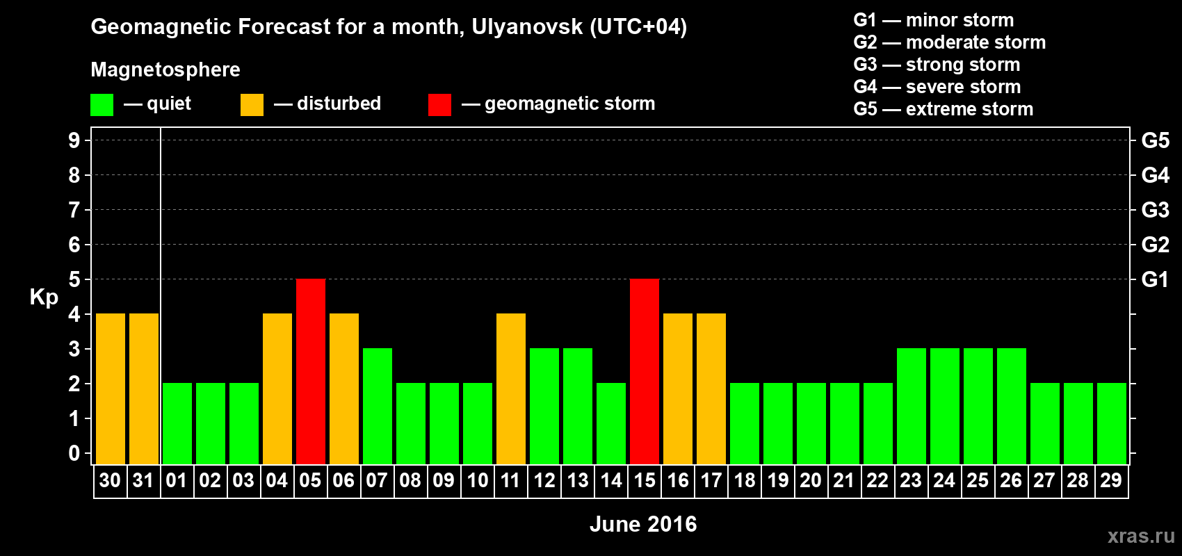Click the orange "disturbed" legend swatch
This screenshot has width=1182, height=556.
(252, 105)
